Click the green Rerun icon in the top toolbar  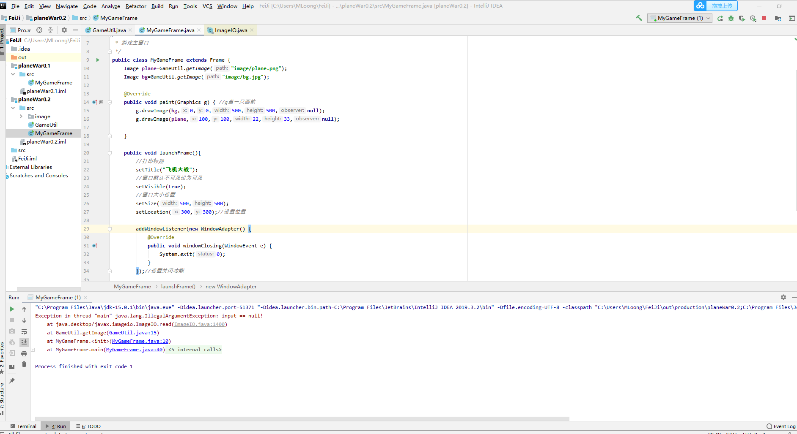(720, 18)
